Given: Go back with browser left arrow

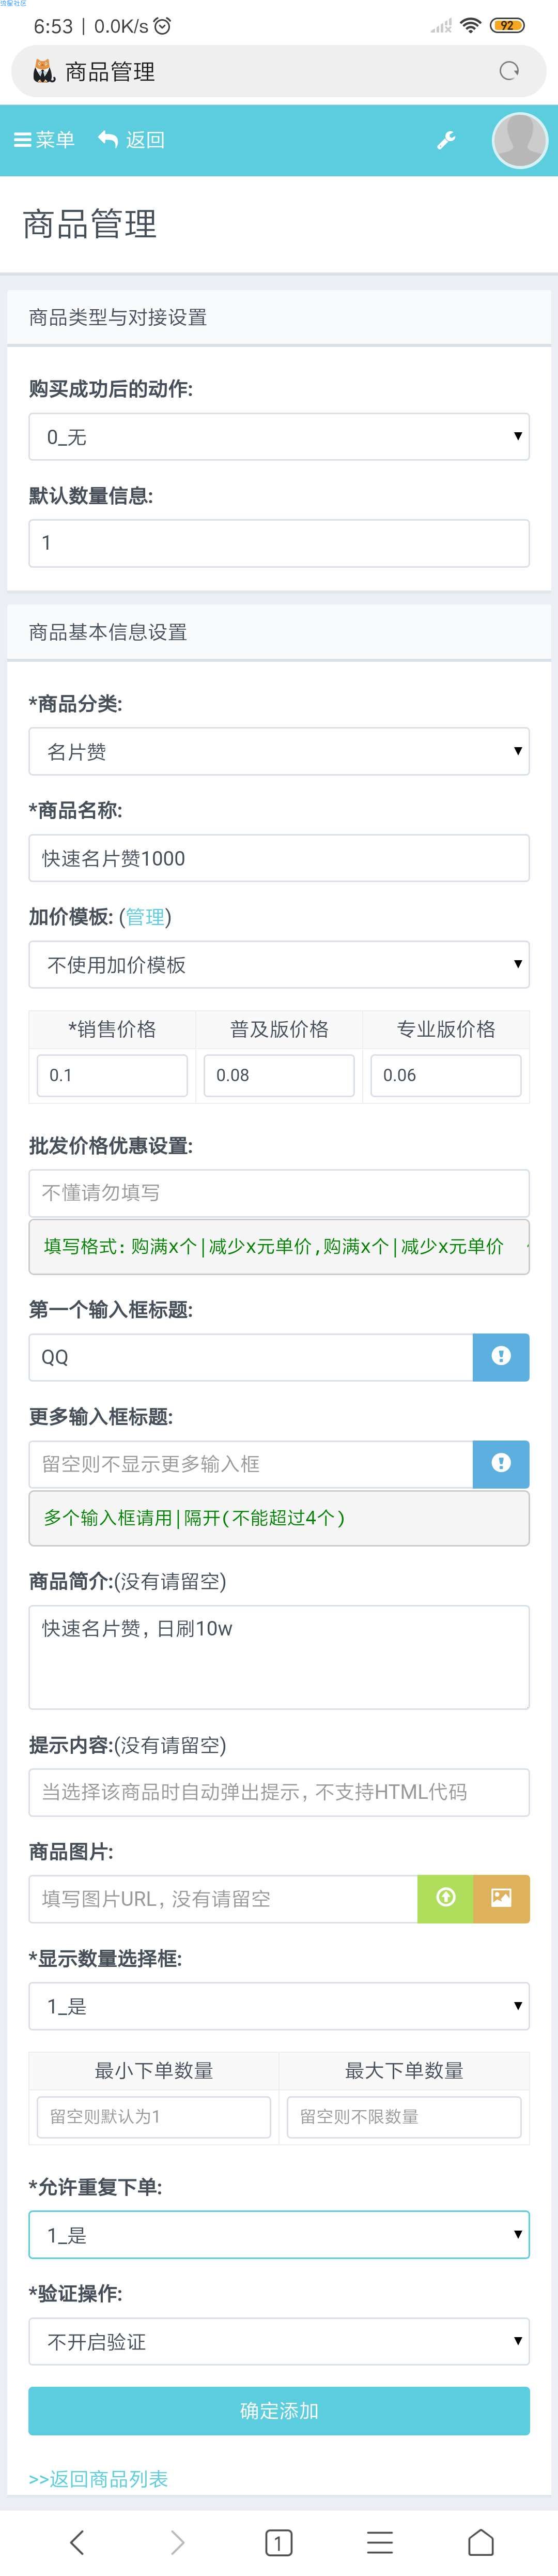Looking at the screenshot, I should 77,2542.
